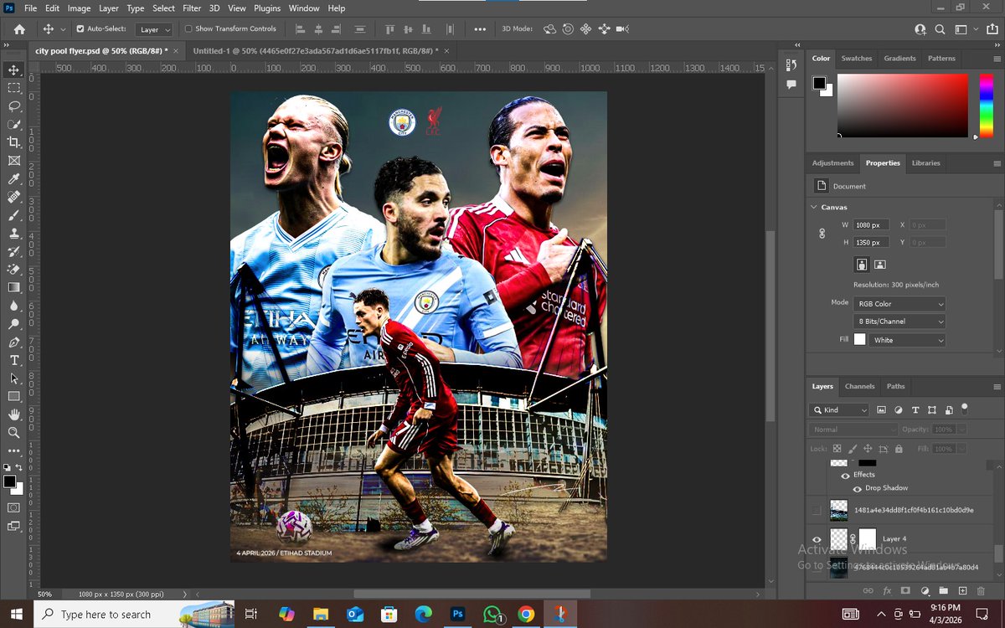
Task: Toggle visibility of the Effects entry
Action: click(845, 476)
